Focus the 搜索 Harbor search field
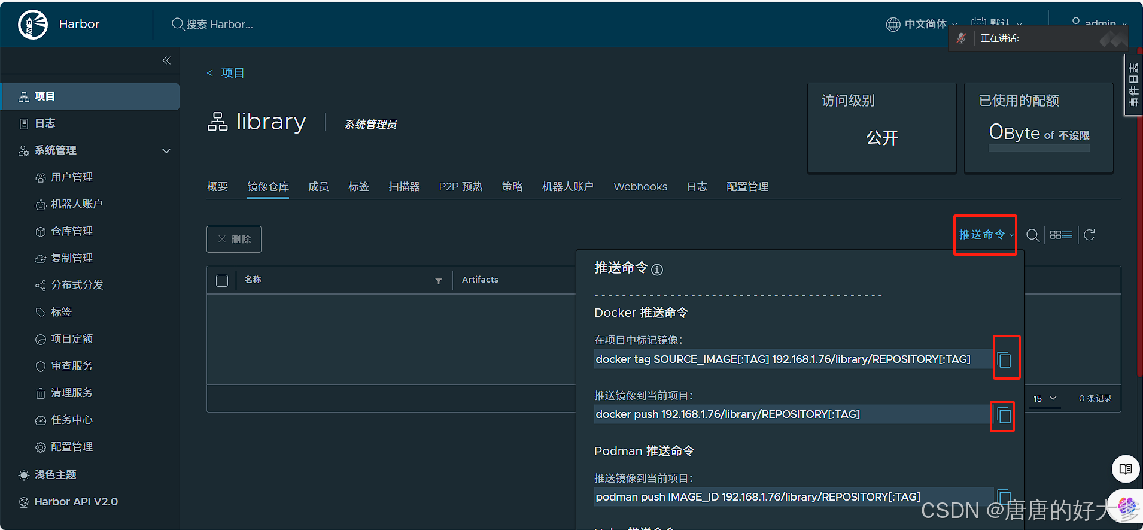This screenshot has height=530, width=1143. tap(219, 25)
